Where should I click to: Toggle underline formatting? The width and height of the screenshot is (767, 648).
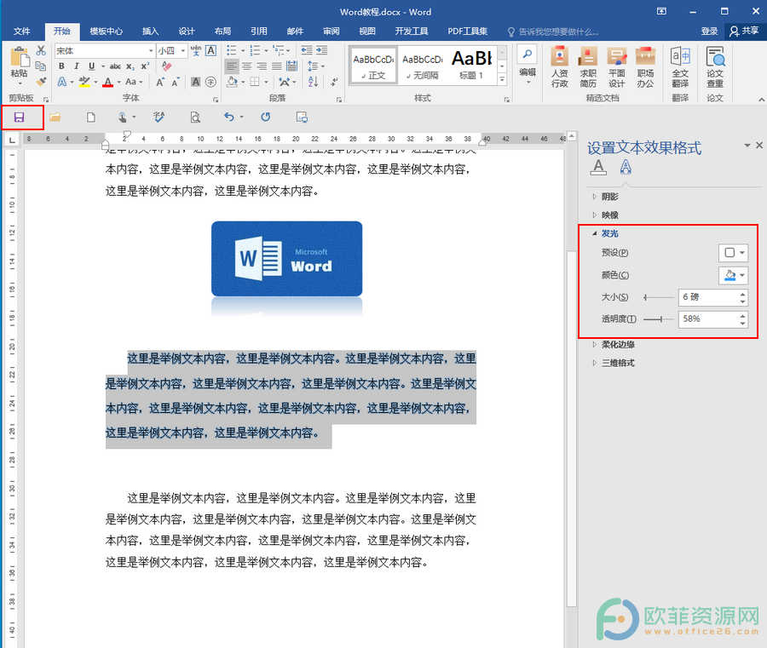click(91, 66)
